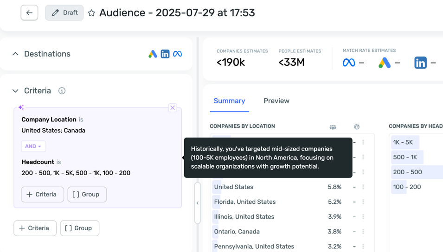
Task: Click the people icon in Companies by Location
Action: click(x=333, y=127)
